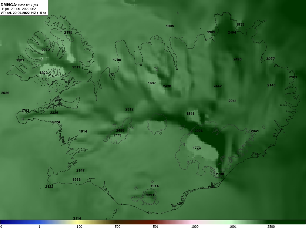Click the 1792 value on Snæfellsnes
The image size is (306, 229).
25,111
